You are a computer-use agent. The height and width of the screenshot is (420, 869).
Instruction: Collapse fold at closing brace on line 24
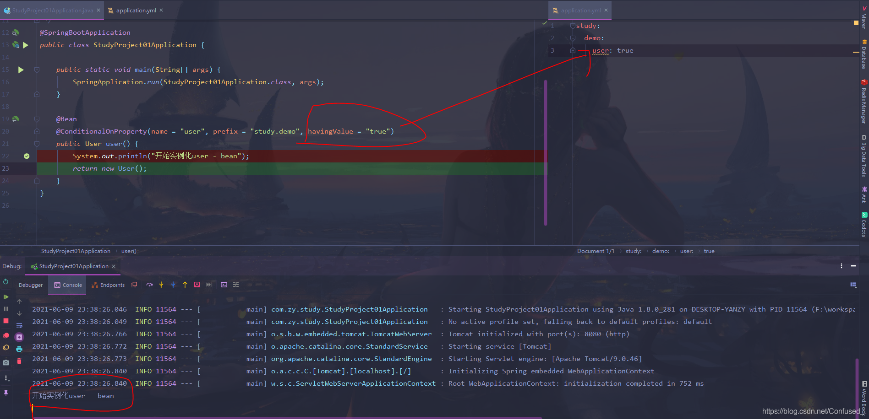point(37,181)
